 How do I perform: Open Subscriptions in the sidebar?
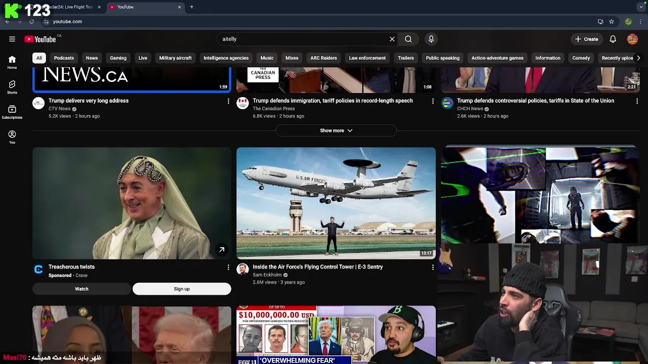coord(12,112)
